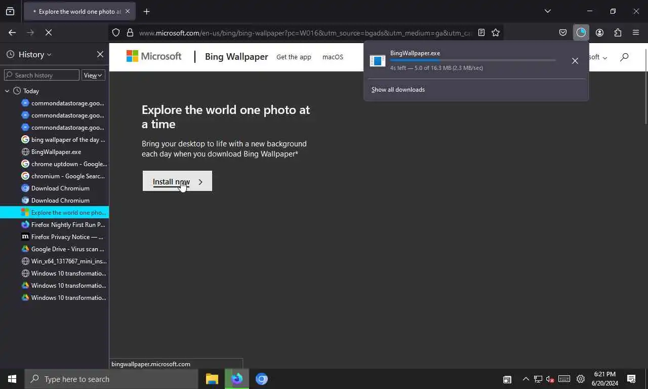Close the History sidebar
Screen dimensions: 648x389
point(100,54)
